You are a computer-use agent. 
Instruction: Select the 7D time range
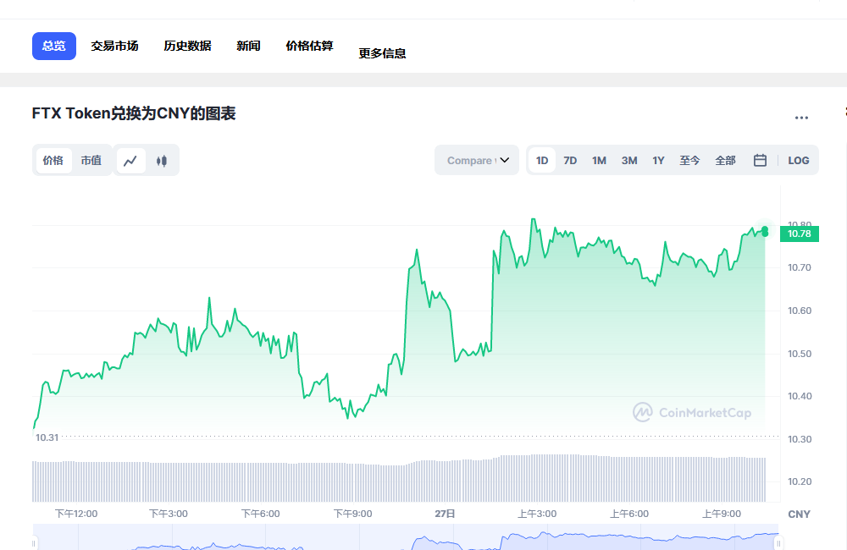click(x=570, y=160)
